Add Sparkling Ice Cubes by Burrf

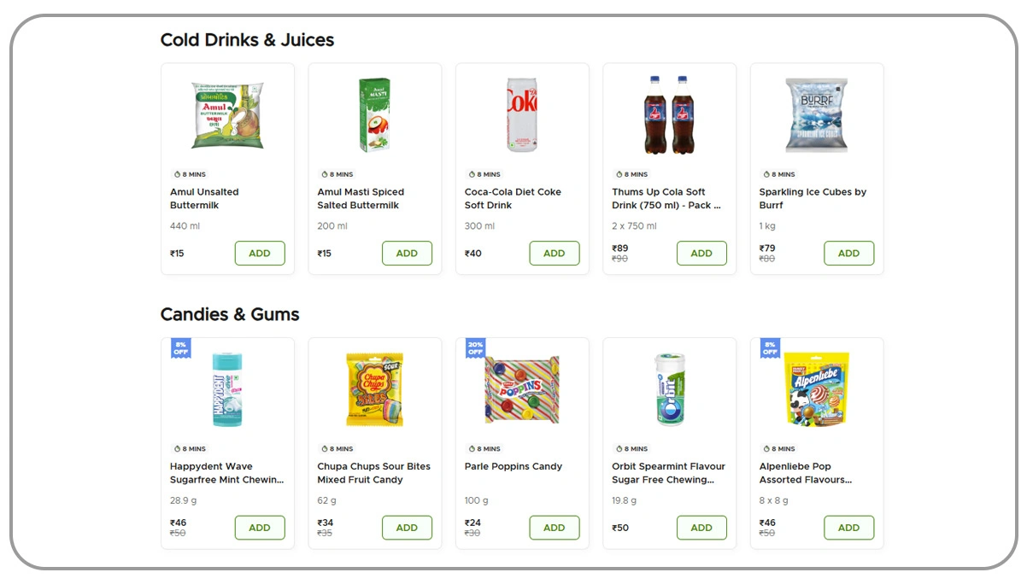click(848, 254)
